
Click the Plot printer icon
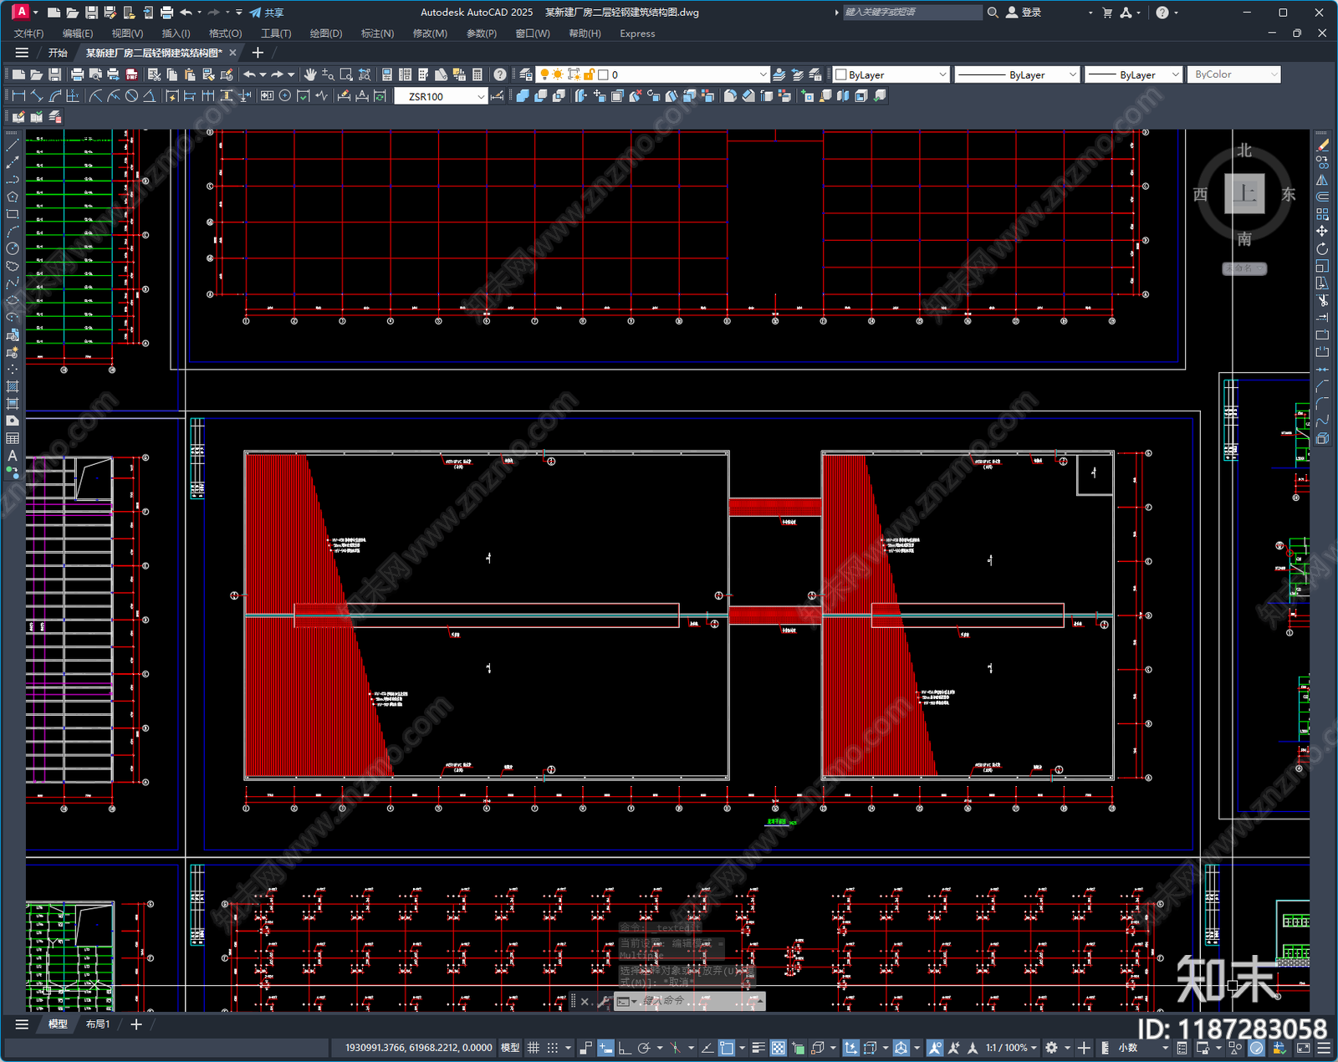pos(77,74)
